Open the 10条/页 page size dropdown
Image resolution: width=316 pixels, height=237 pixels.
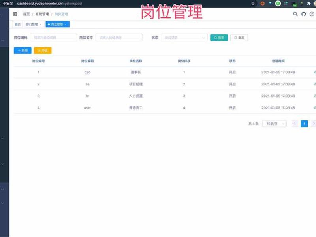274,124
